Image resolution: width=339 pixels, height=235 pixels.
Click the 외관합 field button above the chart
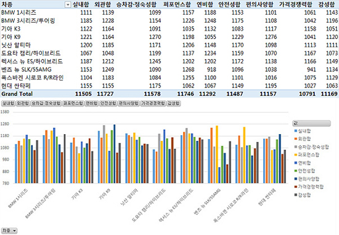pyautogui.click(x=23, y=103)
